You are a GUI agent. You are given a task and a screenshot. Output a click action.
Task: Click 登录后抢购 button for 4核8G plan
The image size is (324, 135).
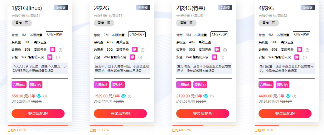click(285, 114)
